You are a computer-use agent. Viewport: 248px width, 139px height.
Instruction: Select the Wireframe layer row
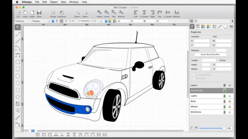tap(212, 112)
